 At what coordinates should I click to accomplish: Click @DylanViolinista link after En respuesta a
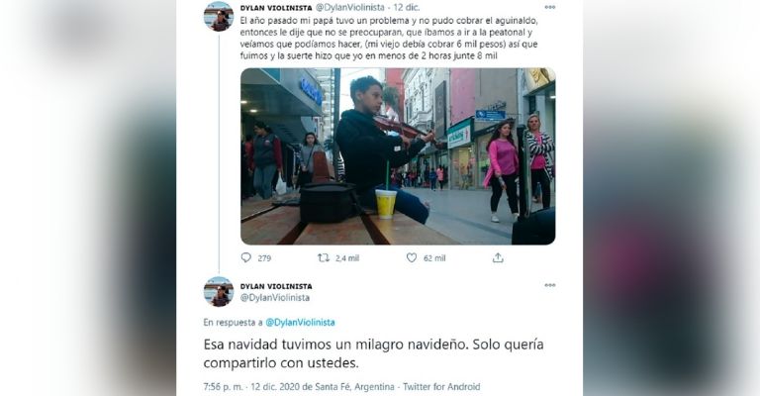[300, 323]
